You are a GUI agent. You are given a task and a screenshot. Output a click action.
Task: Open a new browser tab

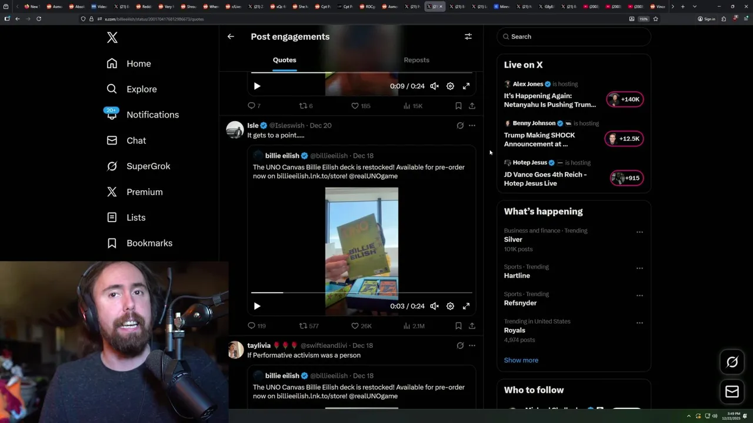pos(682,6)
